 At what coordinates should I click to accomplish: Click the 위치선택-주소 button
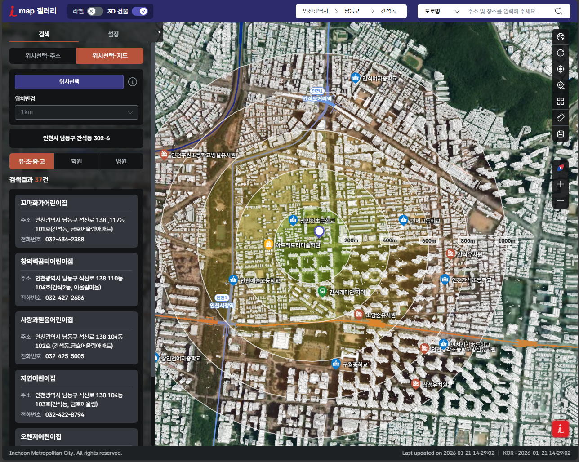(x=43, y=56)
